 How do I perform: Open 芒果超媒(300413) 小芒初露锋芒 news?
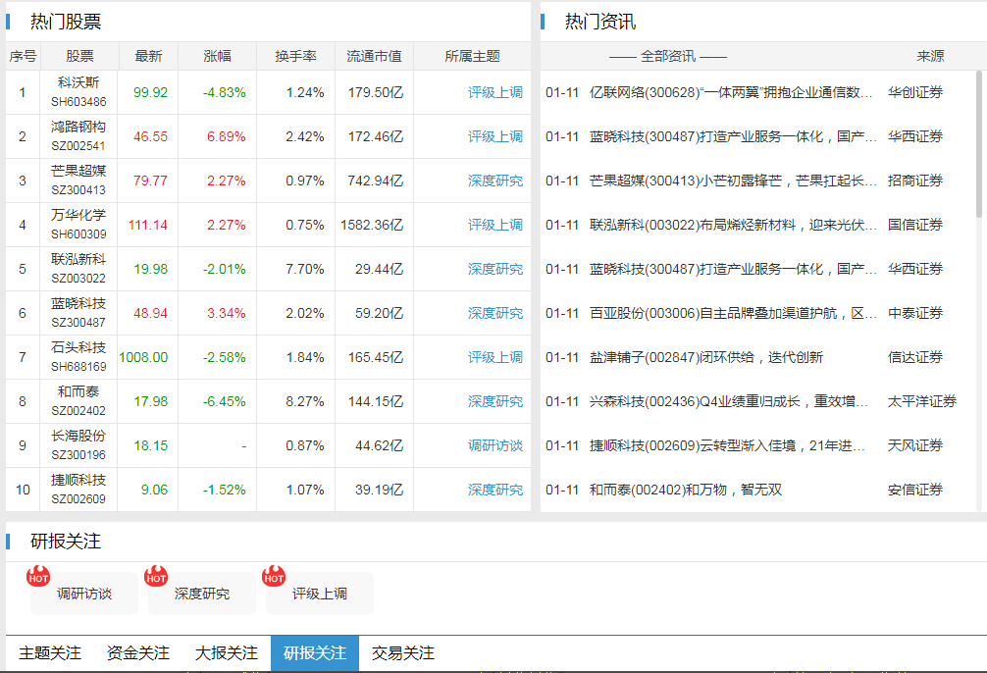tap(733, 181)
